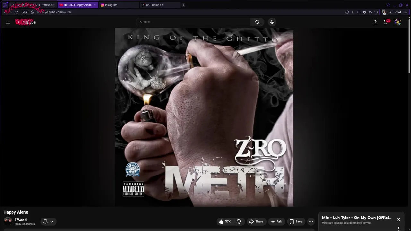Save the video with the Save button
This screenshot has width=411, height=231.
pos(296,221)
